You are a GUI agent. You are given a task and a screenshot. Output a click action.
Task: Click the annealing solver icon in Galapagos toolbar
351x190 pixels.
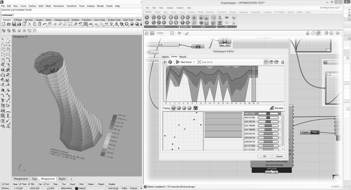(170, 62)
